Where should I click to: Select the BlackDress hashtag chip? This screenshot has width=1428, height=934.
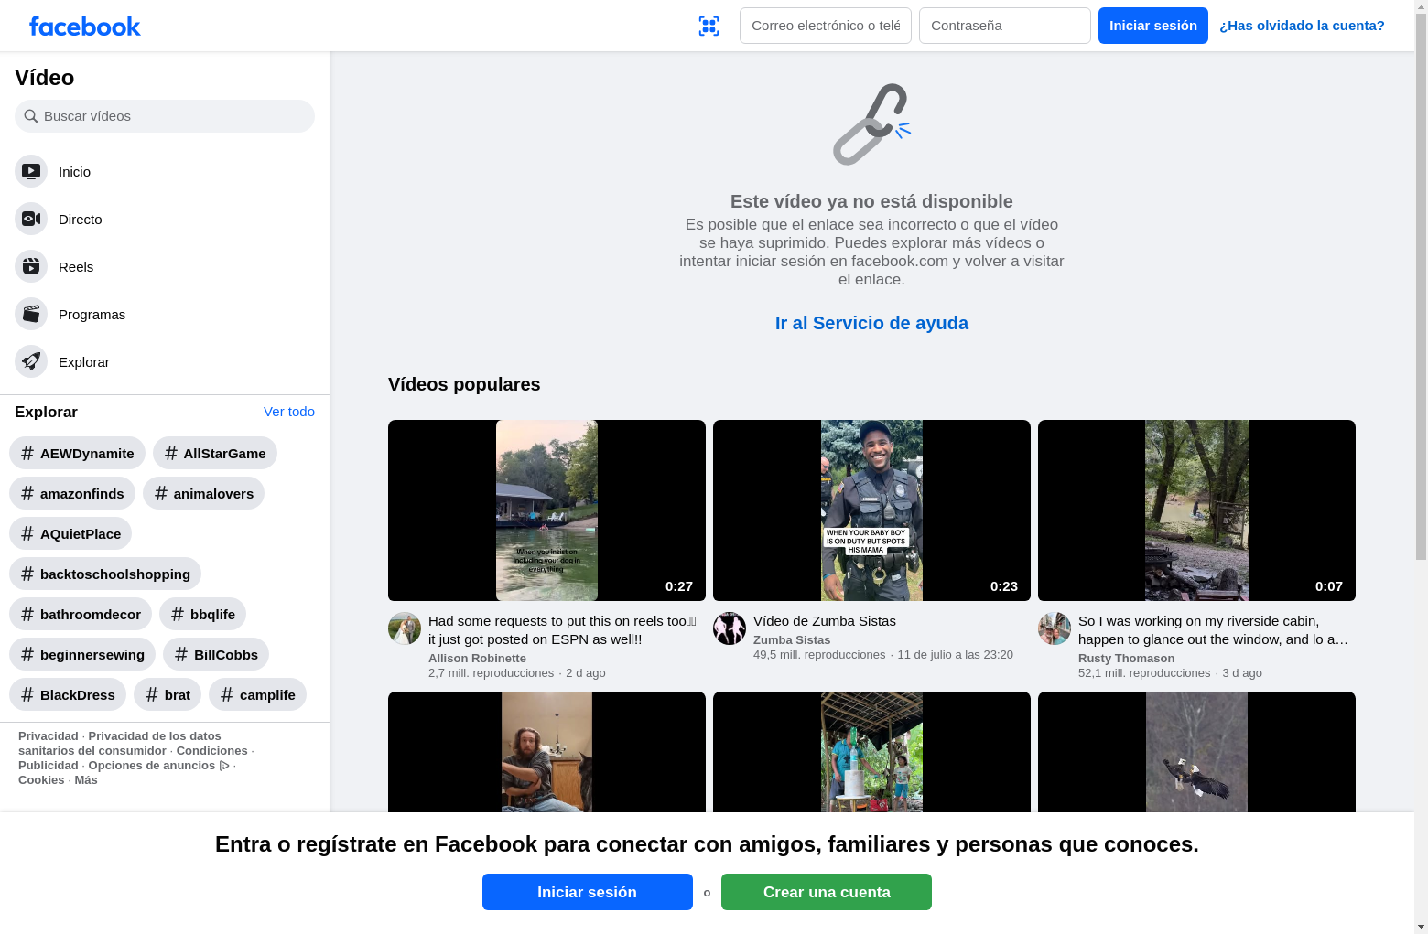(68, 694)
